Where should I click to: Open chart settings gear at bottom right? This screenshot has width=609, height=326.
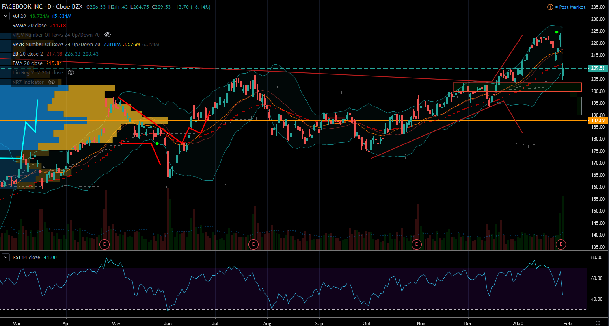tap(598, 323)
